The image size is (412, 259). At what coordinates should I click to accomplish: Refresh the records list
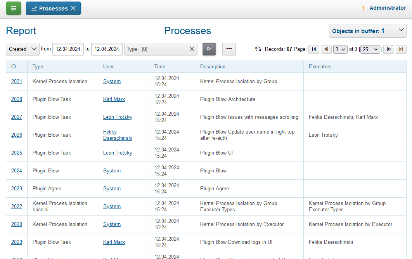click(258, 49)
